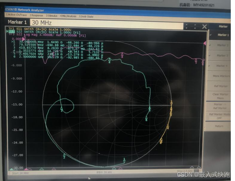Image resolution: width=235 pixels, height=181 pixels.
Task: Click marker 3 row at 410.85770 MHz
Action: point(58,48)
